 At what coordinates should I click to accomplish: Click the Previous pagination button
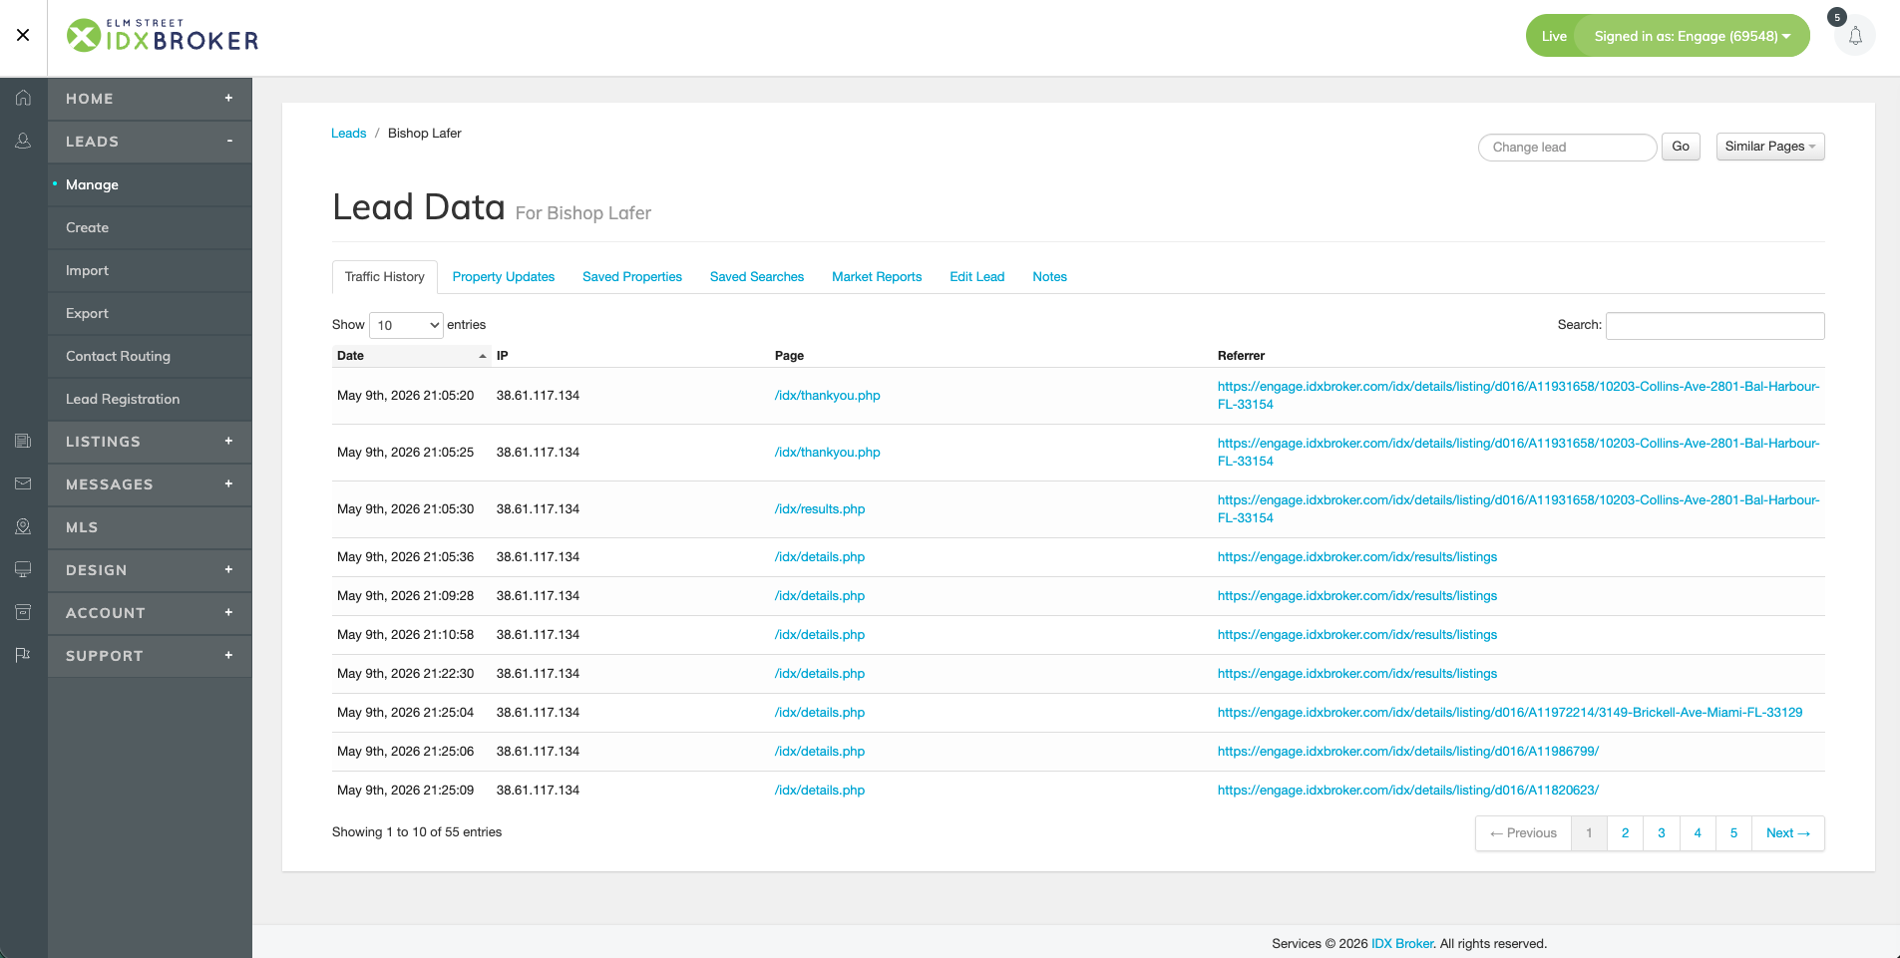[x=1523, y=833]
